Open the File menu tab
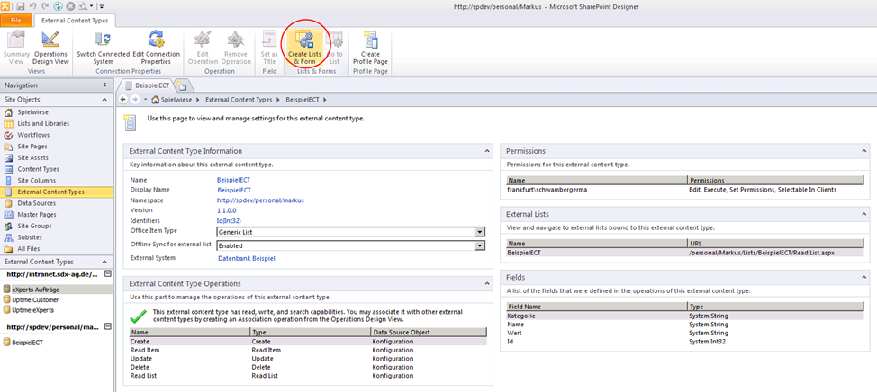 (16, 20)
